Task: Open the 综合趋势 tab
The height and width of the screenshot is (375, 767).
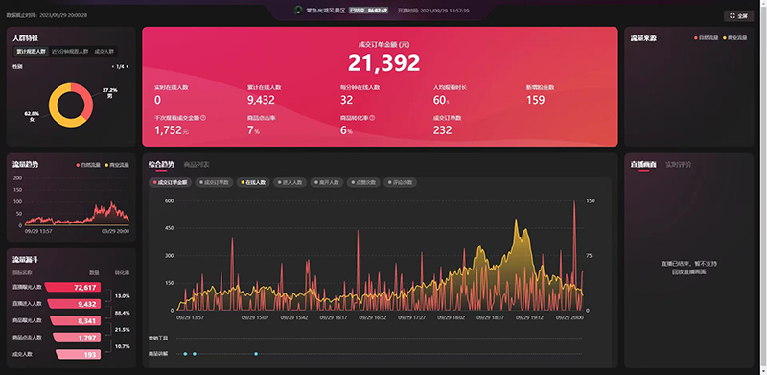Action: click(161, 165)
